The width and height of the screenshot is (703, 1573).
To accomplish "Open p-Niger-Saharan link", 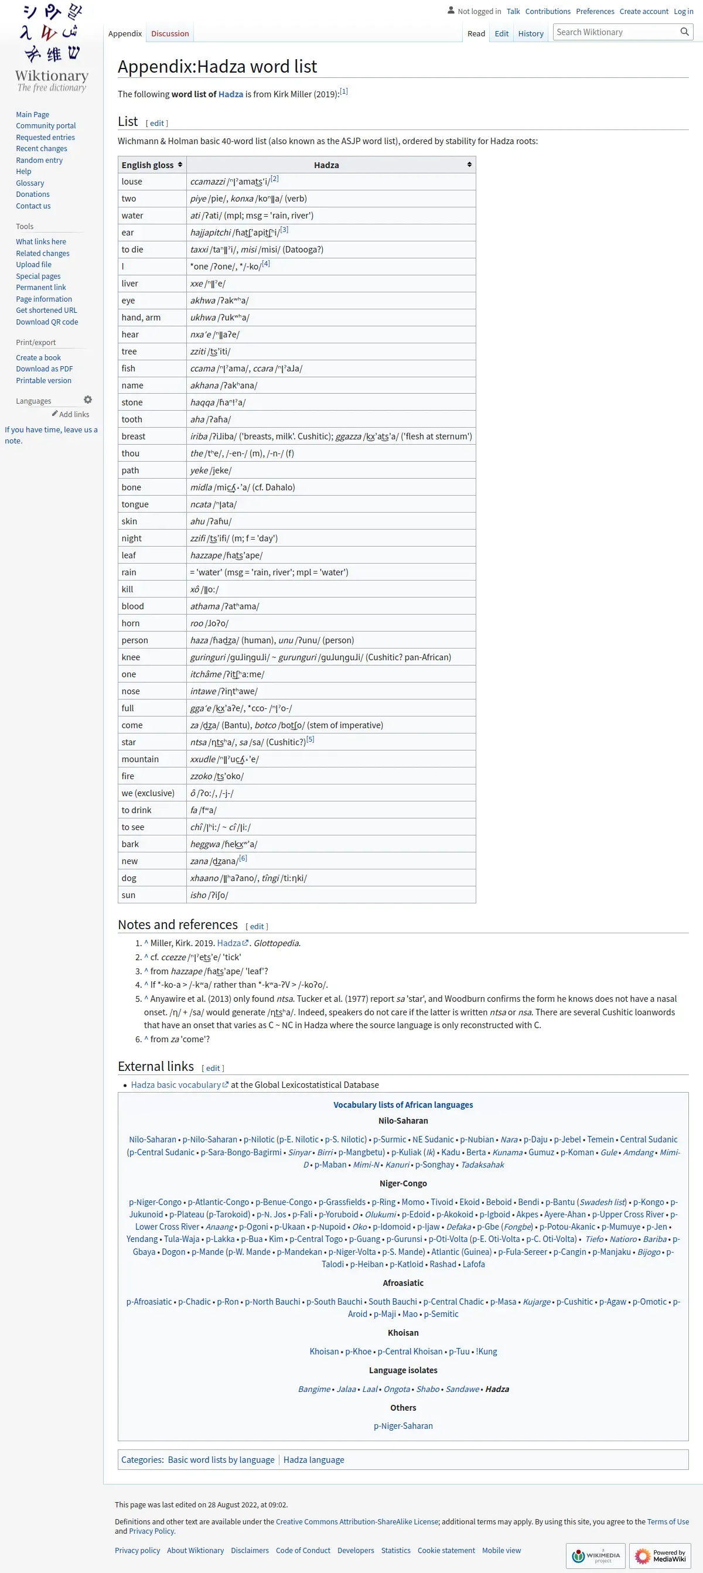I will [x=403, y=1427].
